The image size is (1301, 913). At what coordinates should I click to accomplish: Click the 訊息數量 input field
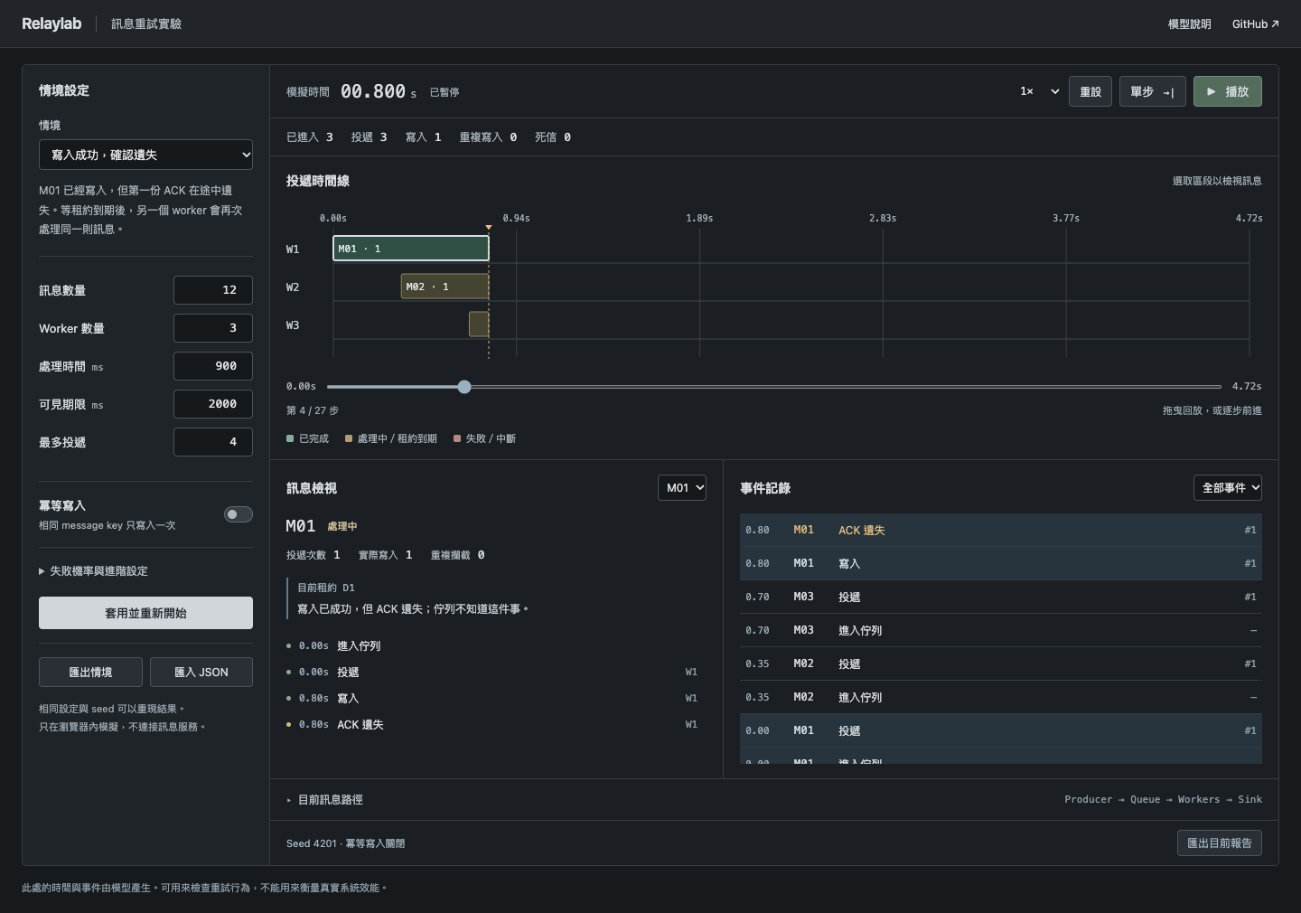[x=213, y=290]
